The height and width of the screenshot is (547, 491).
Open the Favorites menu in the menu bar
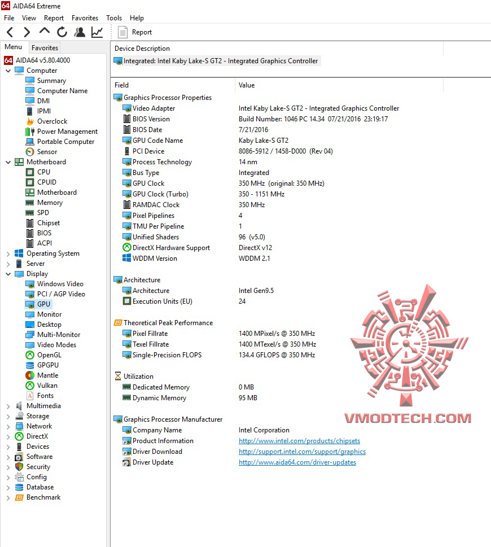85,18
